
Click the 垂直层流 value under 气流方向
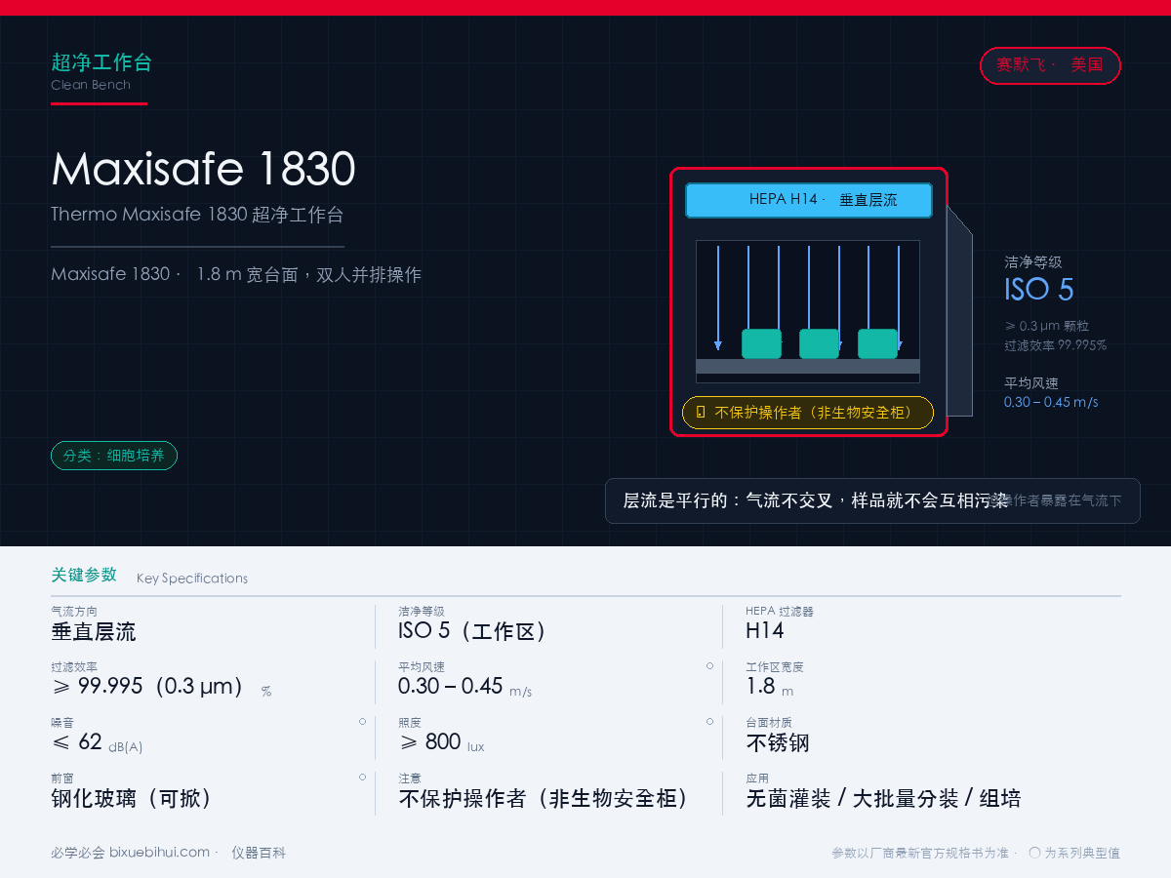pyautogui.click(x=94, y=631)
